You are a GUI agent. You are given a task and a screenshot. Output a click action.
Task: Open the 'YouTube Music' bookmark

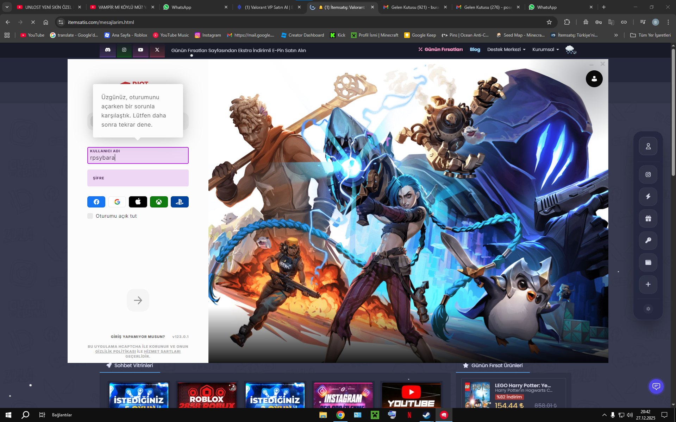[x=171, y=35]
